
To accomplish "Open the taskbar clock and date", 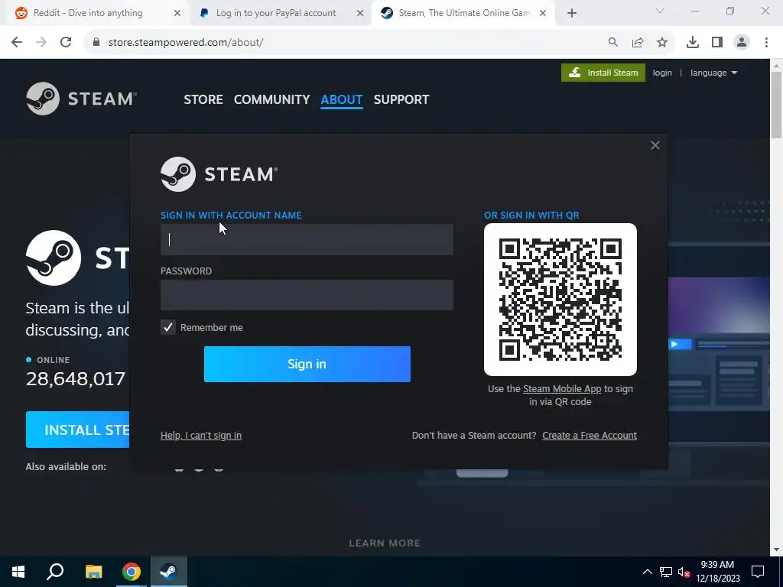I will coord(717,572).
